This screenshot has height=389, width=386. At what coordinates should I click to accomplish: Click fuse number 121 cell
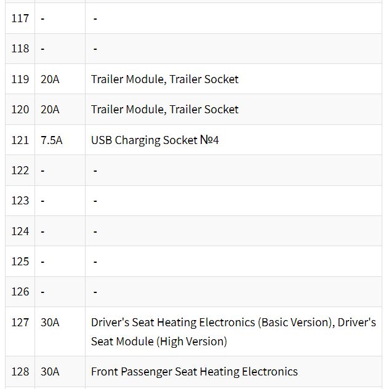point(20,140)
